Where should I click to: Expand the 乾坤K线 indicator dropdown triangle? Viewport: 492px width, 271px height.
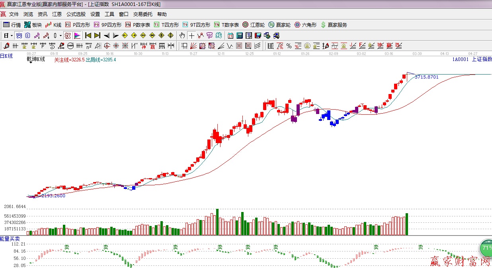click(30, 63)
